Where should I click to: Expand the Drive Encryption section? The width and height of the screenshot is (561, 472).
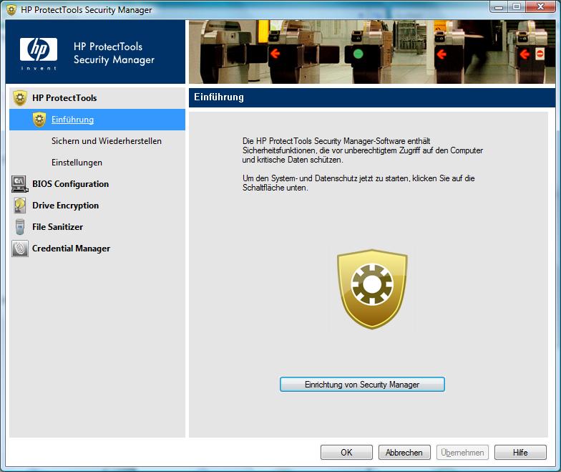coord(66,206)
